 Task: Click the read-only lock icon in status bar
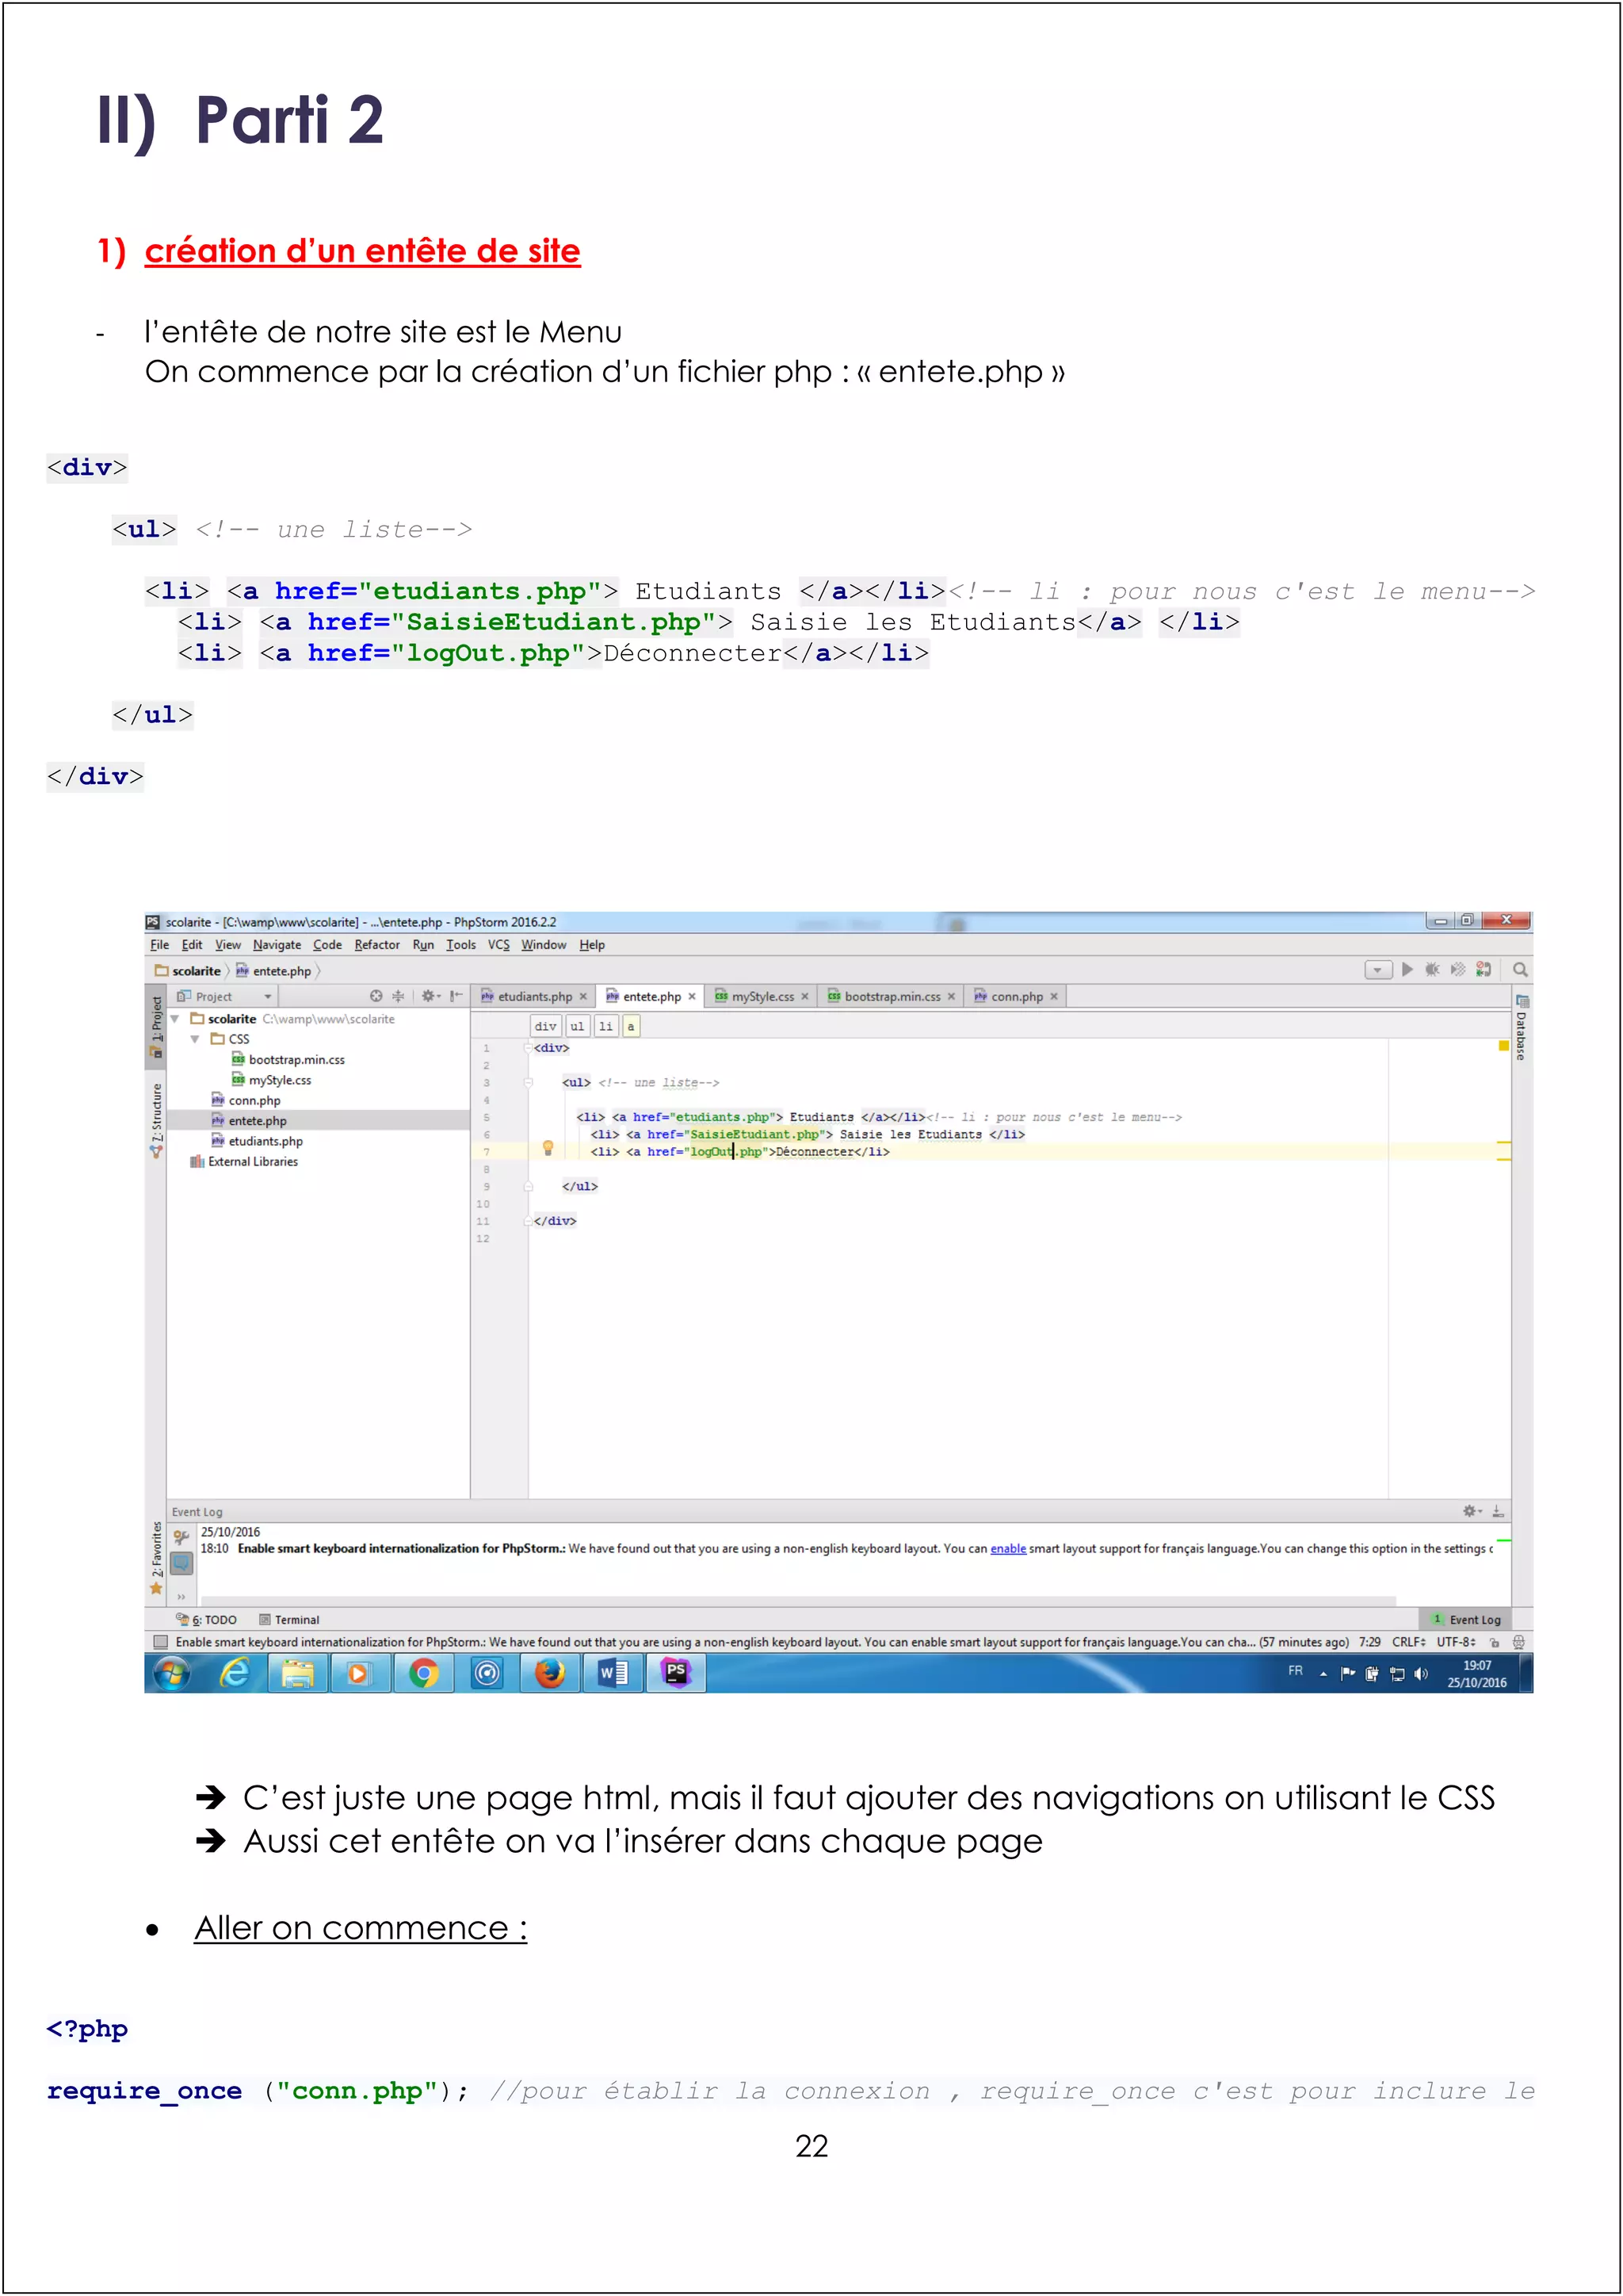[1495, 1642]
